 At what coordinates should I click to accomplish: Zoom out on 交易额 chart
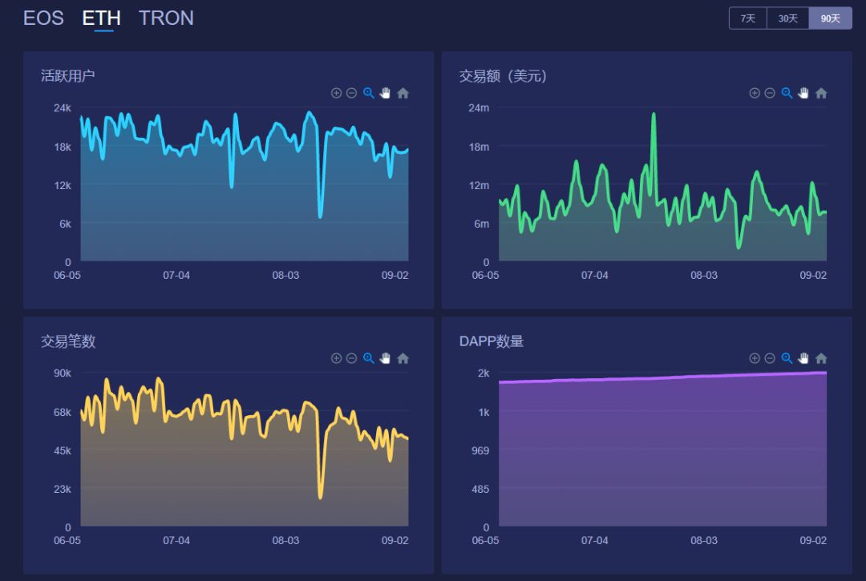point(770,93)
